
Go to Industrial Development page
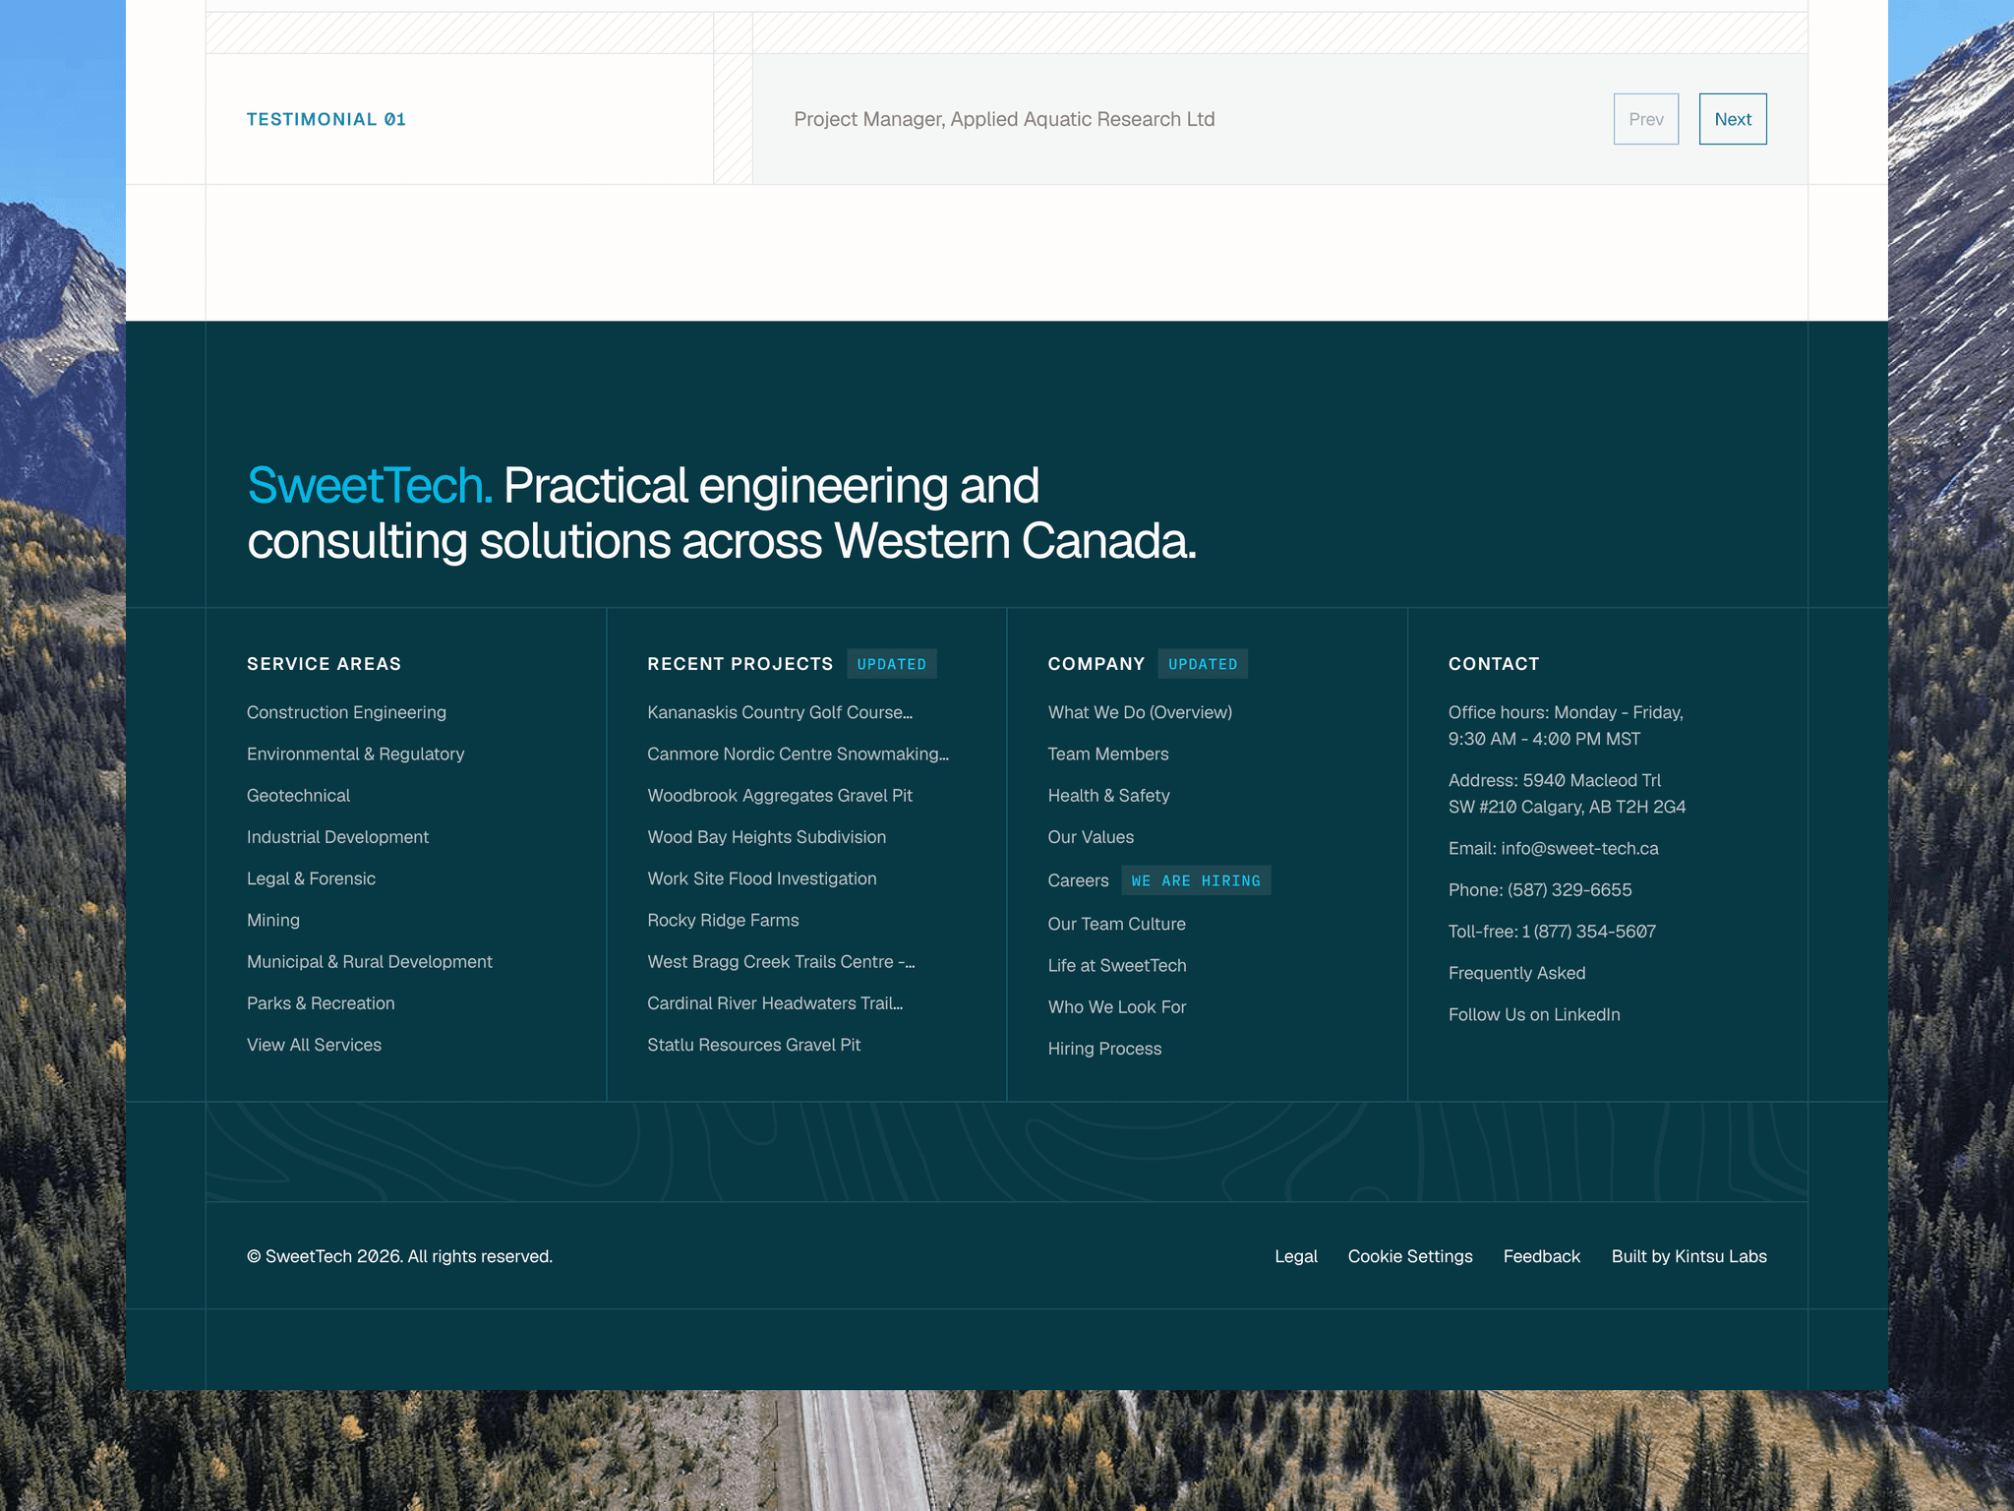coord(337,837)
